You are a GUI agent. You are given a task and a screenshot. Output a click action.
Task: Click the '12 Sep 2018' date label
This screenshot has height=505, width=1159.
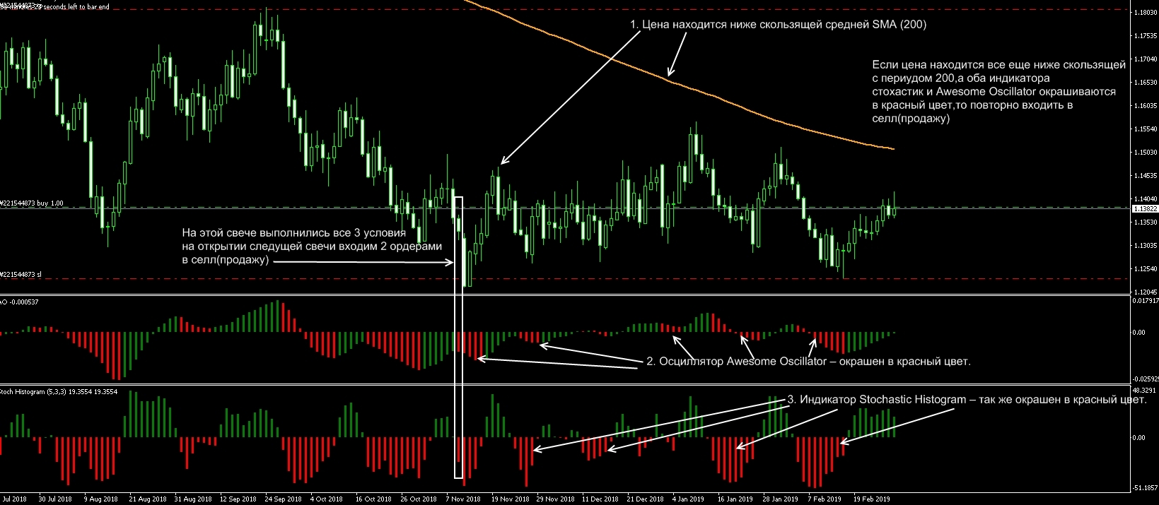pos(238,499)
